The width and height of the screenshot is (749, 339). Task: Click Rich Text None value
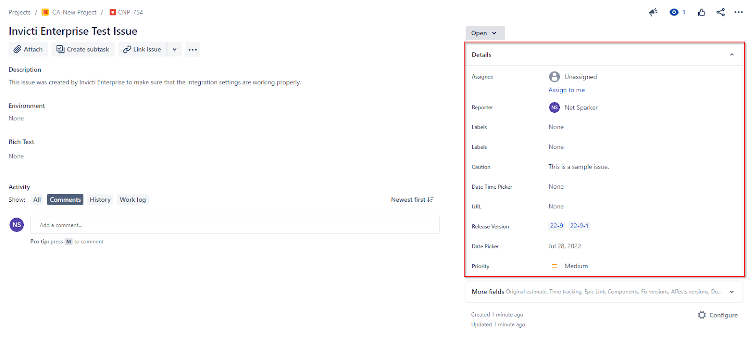click(16, 156)
